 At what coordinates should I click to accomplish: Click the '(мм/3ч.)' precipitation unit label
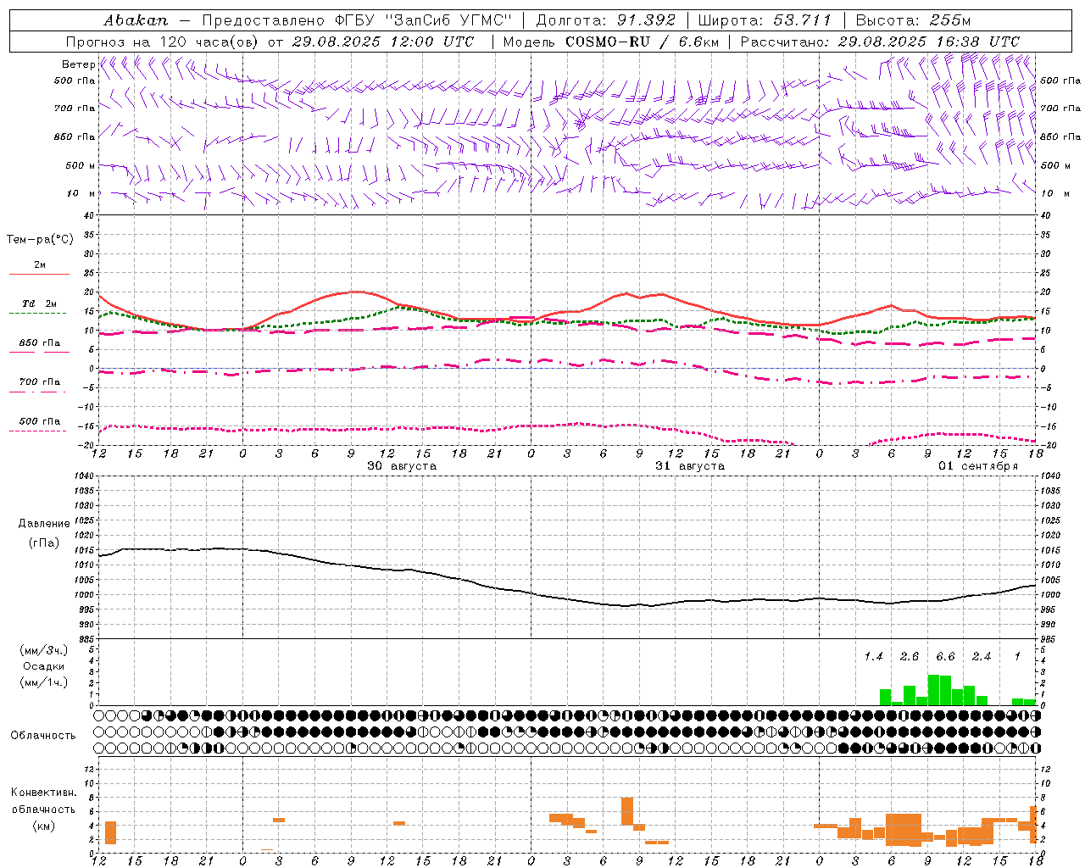point(44,651)
